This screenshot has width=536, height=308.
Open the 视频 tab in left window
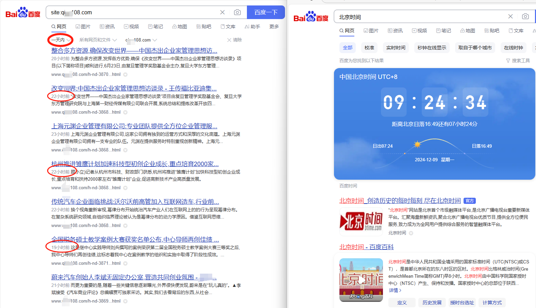tap(131, 27)
